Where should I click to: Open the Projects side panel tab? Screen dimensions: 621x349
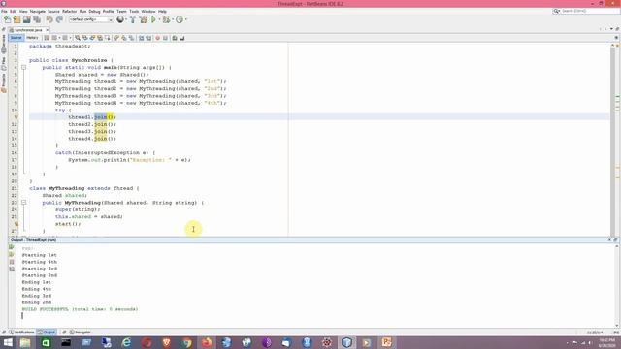tap(4, 83)
